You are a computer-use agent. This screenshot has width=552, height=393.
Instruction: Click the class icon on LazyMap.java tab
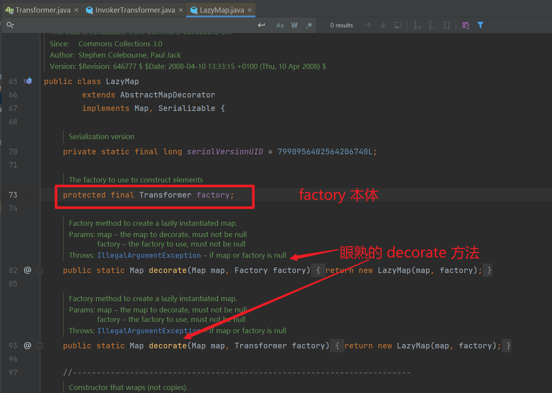(193, 10)
